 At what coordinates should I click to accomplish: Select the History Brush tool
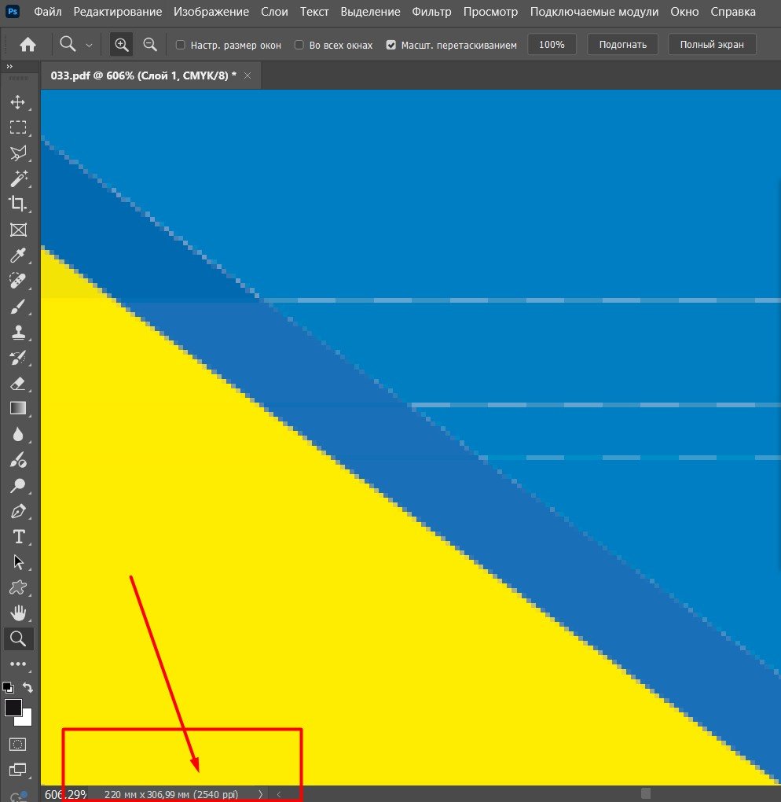click(18, 358)
